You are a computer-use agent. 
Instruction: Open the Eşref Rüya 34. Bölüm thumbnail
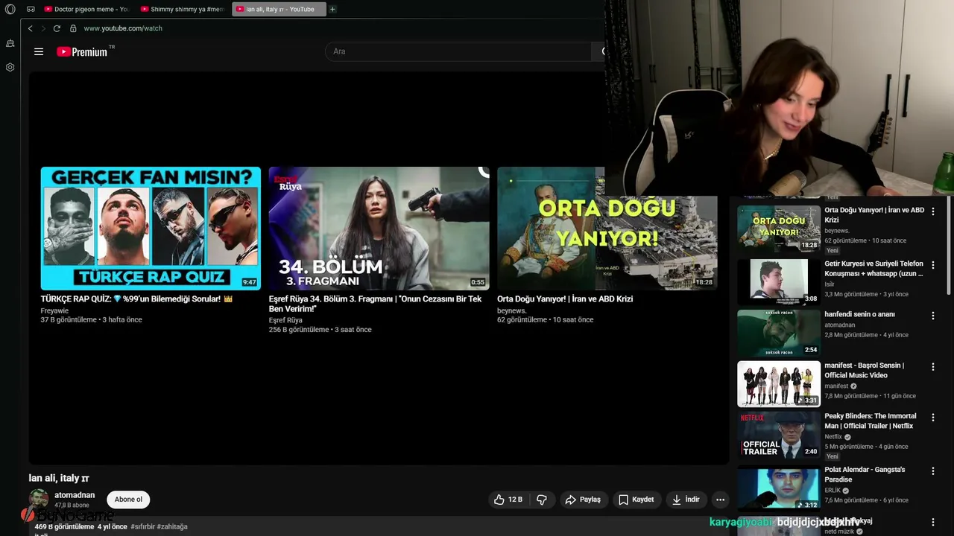pos(379,228)
